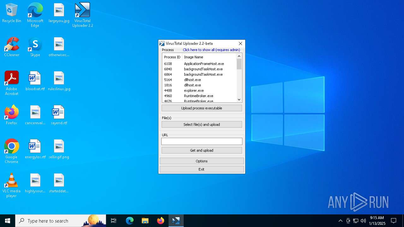Select energylos.rtf document icon
Screen dimensions: 404x227
tap(35, 149)
